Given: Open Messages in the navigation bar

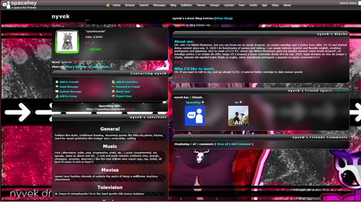Looking at the screenshot, I should tap(159, 5).
